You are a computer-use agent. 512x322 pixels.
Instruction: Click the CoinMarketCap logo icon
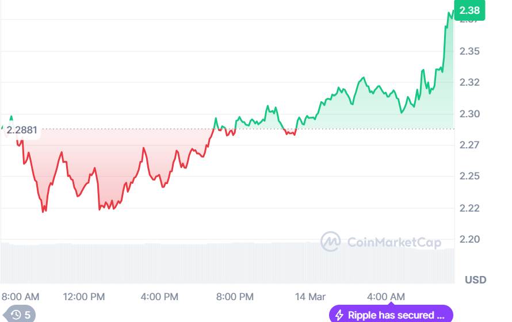click(330, 241)
